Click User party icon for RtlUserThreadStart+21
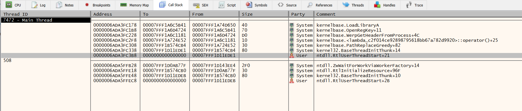Image resolution: width=522 pixels, height=111 pixels. coord(292,55)
